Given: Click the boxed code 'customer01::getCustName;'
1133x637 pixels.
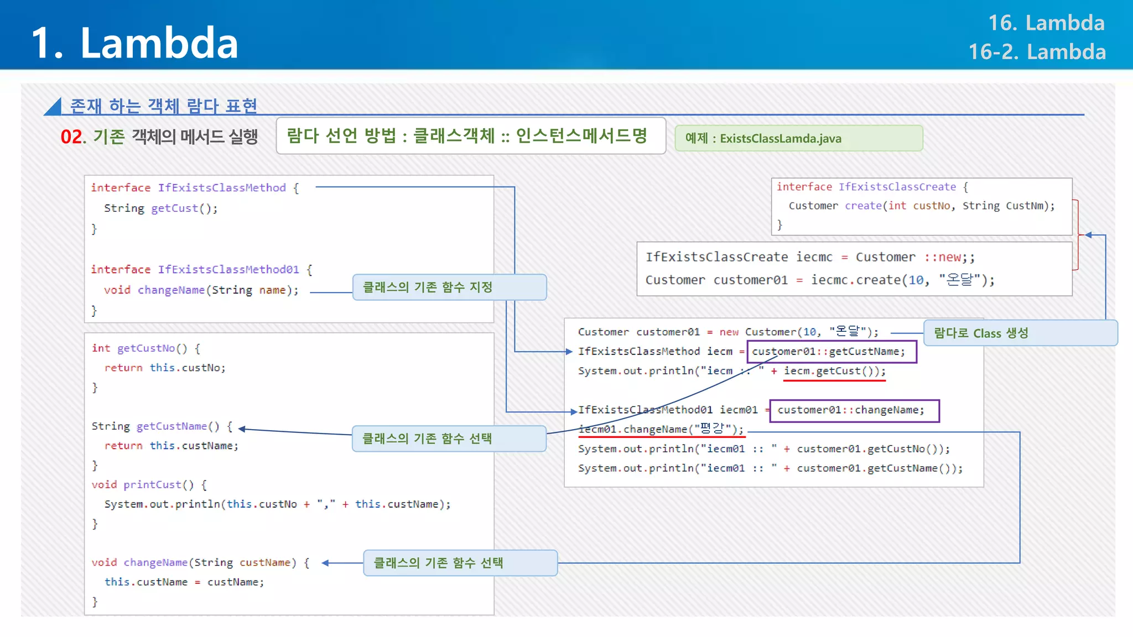Looking at the screenshot, I should click(831, 352).
